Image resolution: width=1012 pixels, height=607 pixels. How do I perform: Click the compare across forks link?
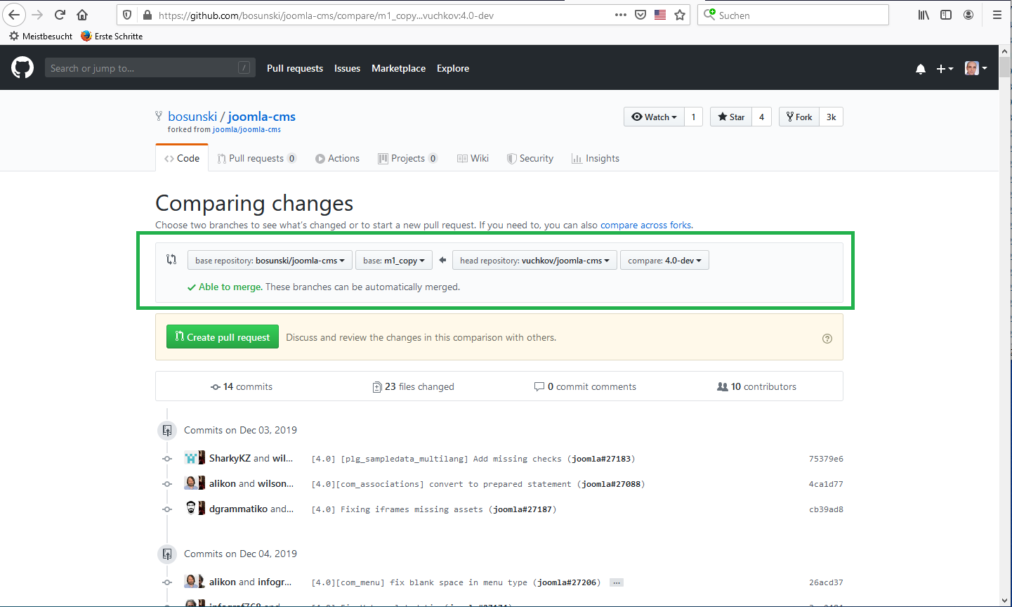click(645, 226)
